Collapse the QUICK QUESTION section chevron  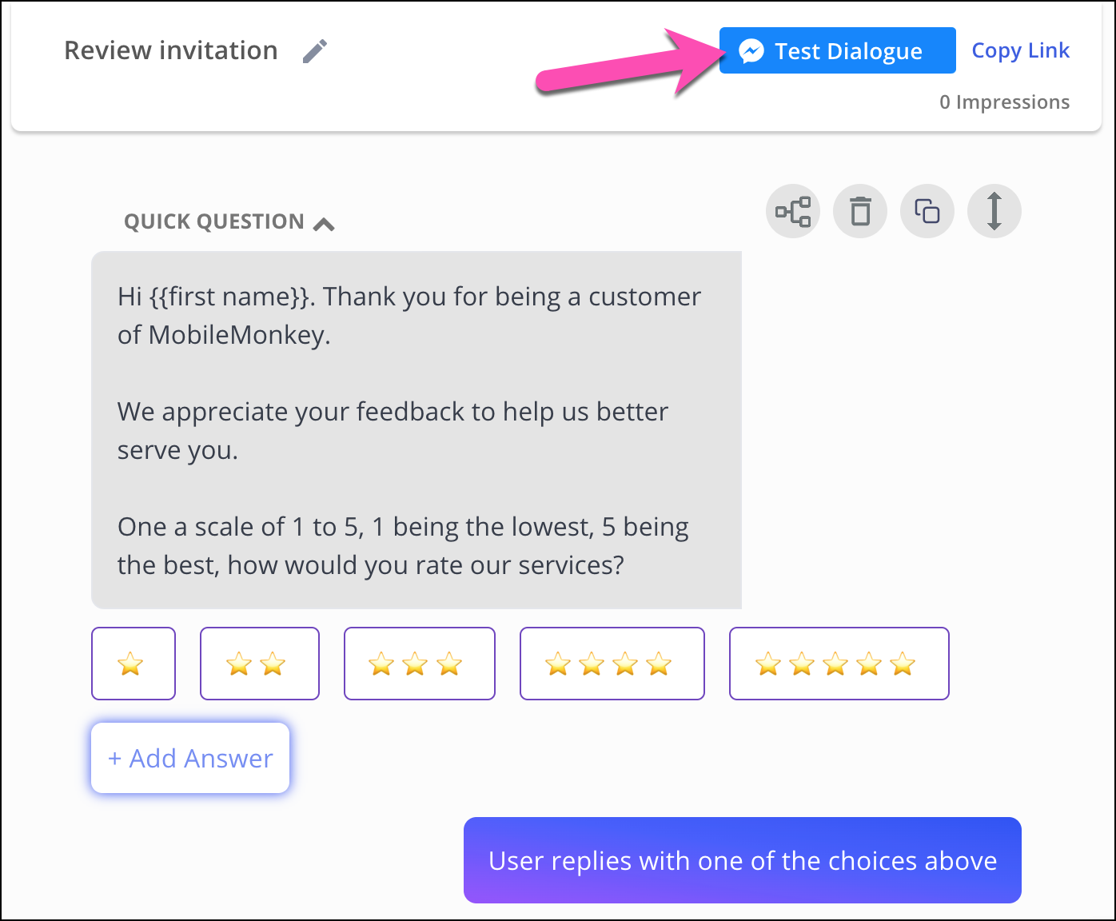click(x=324, y=224)
